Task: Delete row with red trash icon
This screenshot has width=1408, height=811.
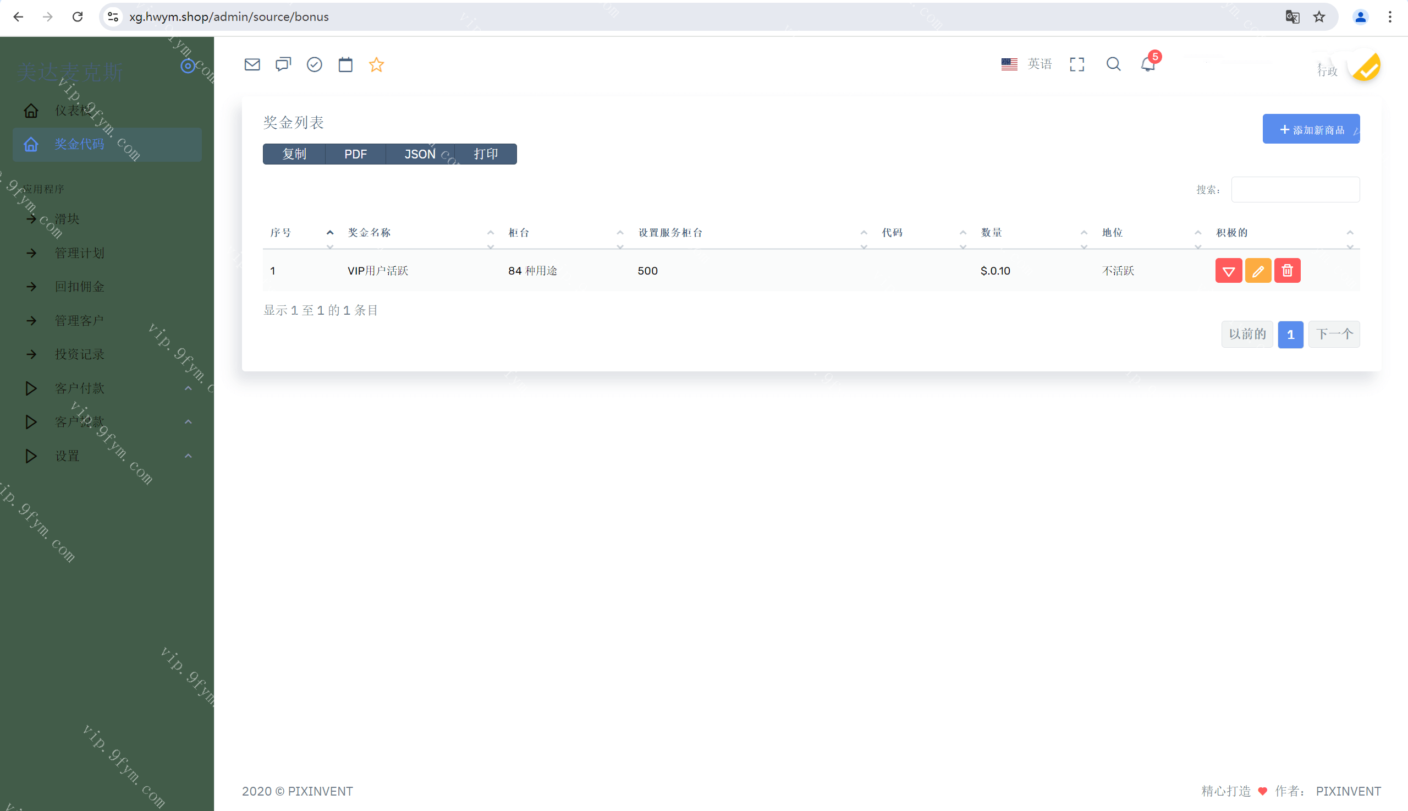Action: 1287,271
